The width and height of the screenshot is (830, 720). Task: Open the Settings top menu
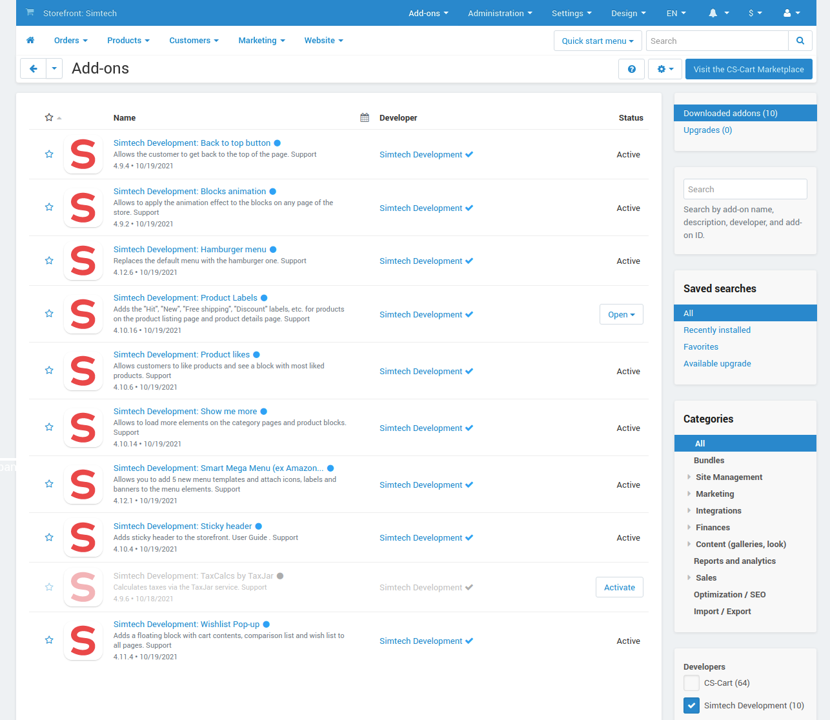572,13
